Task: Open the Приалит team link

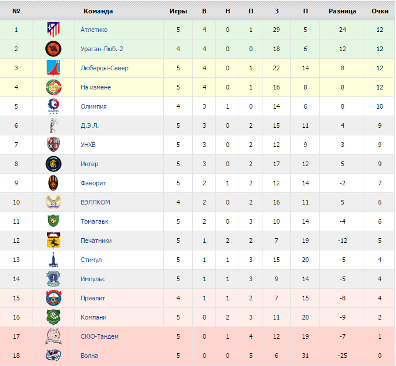Action: click(x=93, y=298)
